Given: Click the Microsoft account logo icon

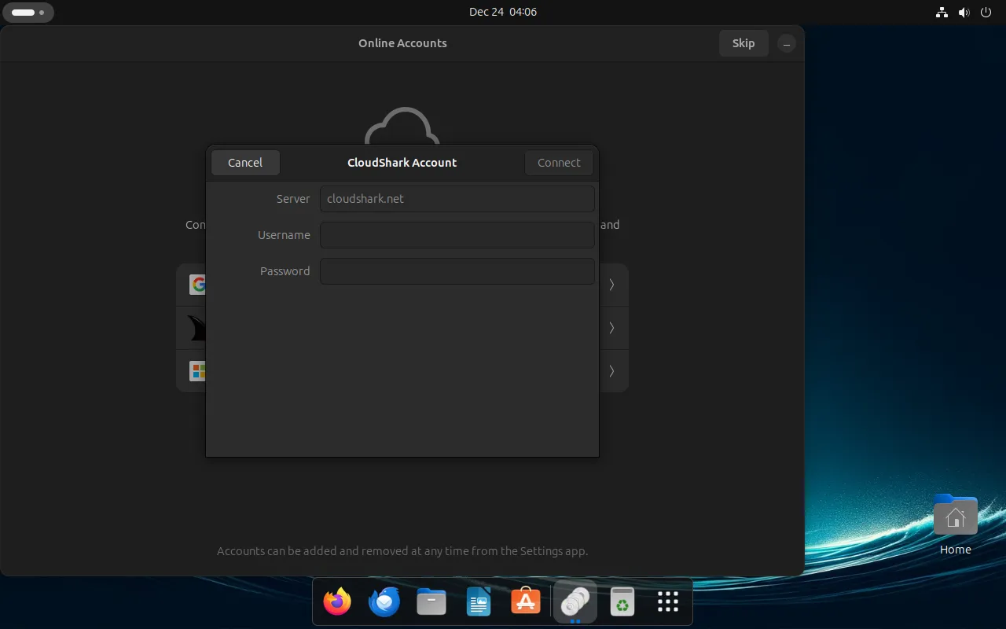Looking at the screenshot, I should click(198, 371).
